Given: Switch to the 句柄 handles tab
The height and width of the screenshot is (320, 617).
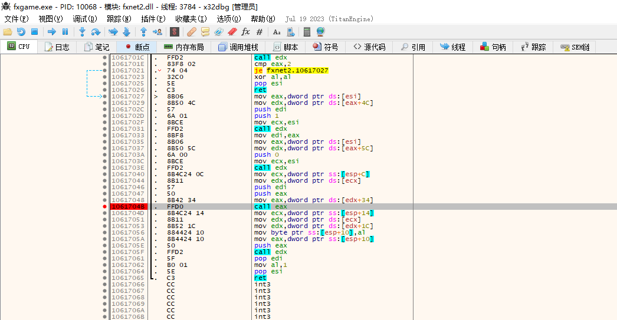Looking at the screenshot, I should tap(493, 47).
